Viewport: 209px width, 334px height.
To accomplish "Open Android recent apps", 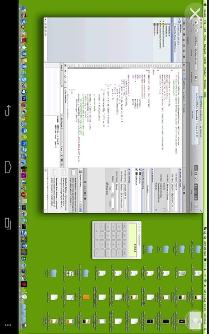I will click(x=8, y=223).
